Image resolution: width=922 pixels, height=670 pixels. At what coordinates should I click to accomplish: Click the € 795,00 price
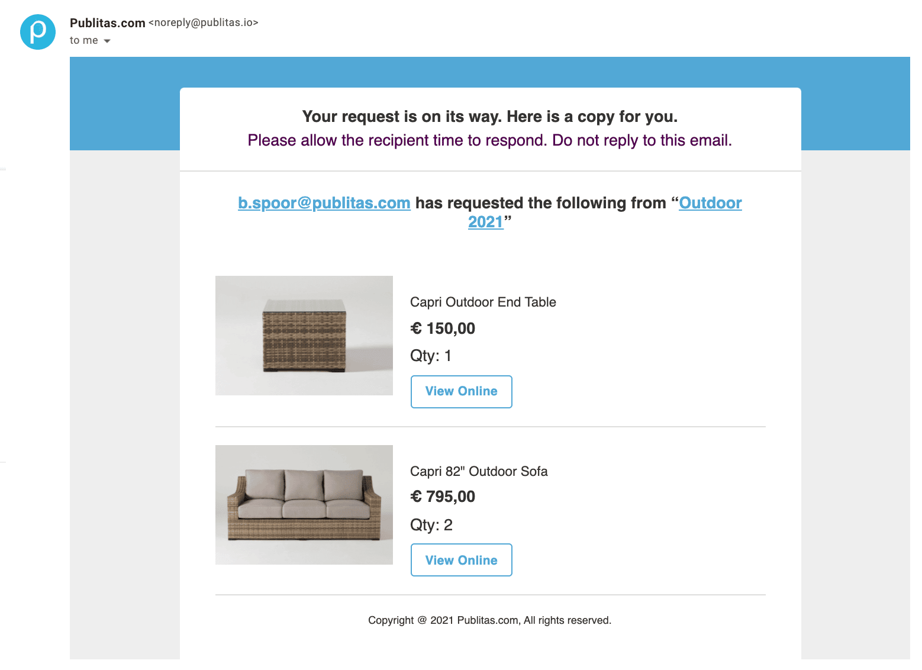pyautogui.click(x=443, y=497)
